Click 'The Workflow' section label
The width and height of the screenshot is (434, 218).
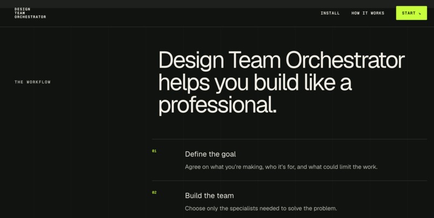click(x=32, y=82)
